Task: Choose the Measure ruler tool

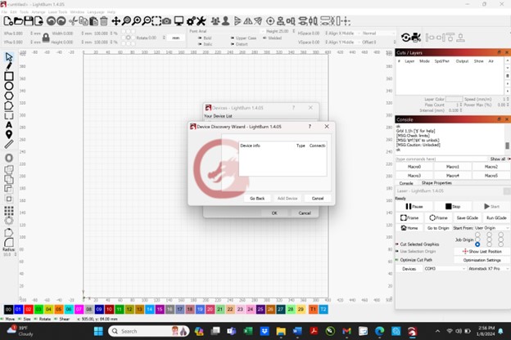Action: (9, 144)
